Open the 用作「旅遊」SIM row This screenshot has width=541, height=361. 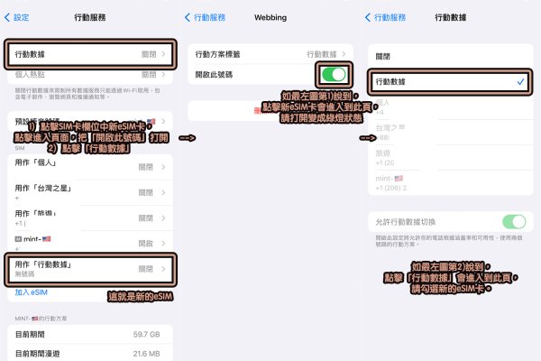pos(90,215)
